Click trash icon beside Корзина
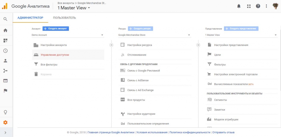Screen dimensions: 281x137 click(36, 74)
